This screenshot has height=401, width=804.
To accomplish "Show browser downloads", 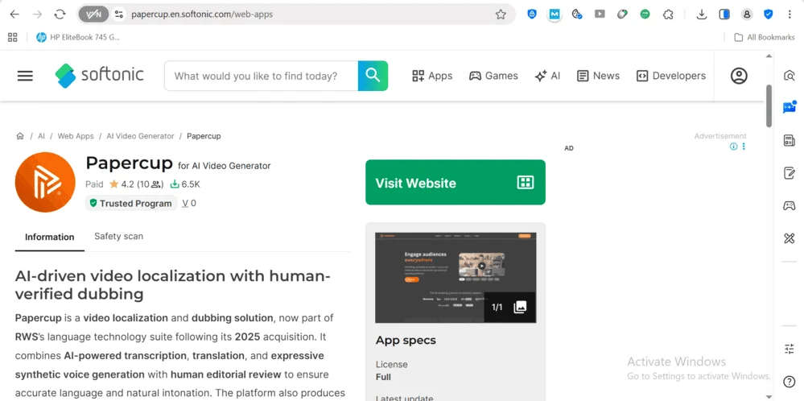I will pyautogui.click(x=702, y=14).
